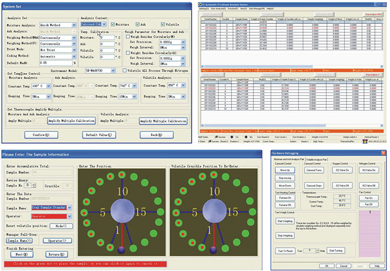
Task: Select position 10 dot in Volatile Crucible Position carousel
Action: pyautogui.click(x=214, y=174)
